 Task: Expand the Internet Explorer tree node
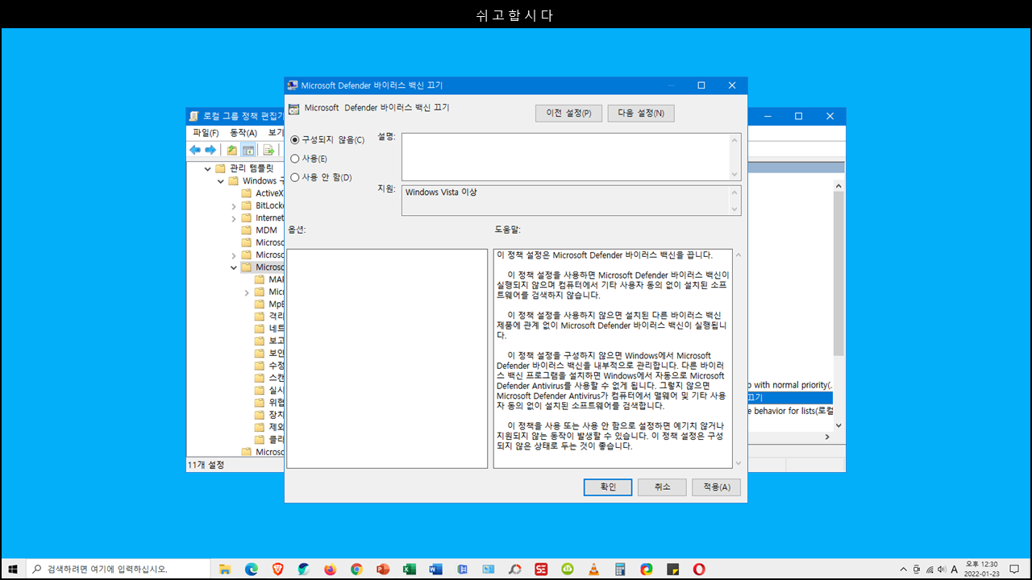(234, 218)
